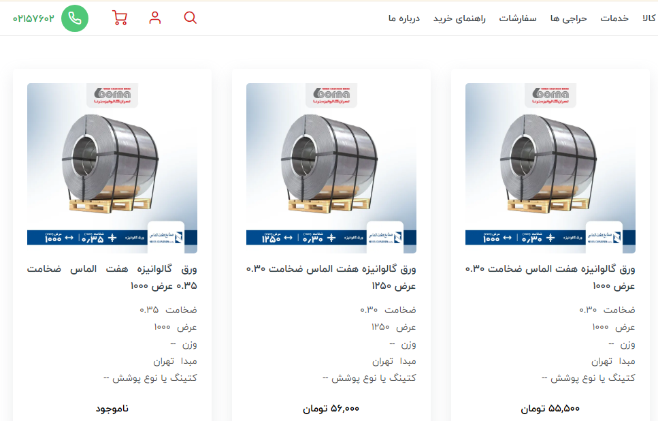Click the ۵۶,۰۰۰ تومان price

(331, 408)
